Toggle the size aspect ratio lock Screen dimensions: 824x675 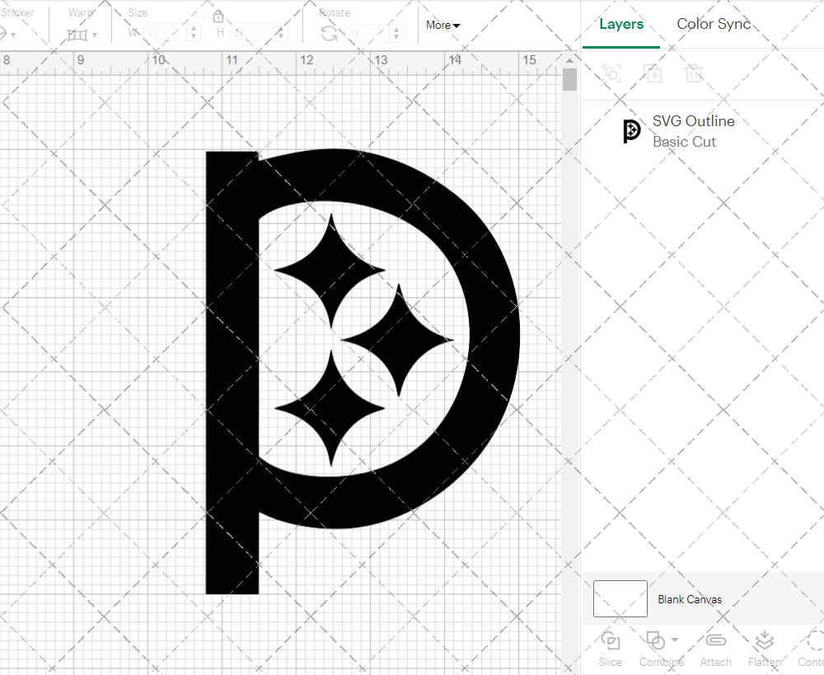(x=218, y=16)
